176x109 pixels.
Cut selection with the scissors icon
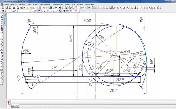click(x=28, y=8)
